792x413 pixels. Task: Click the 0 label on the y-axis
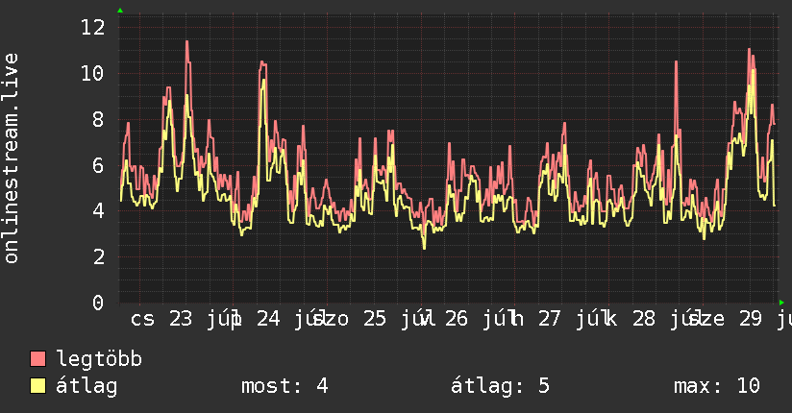[x=98, y=303]
